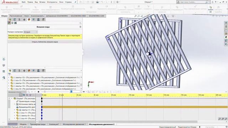Show scene, lights and cameras view
Image resolution: width=228 pixels, height=128 pixels.
coord(16,23)
